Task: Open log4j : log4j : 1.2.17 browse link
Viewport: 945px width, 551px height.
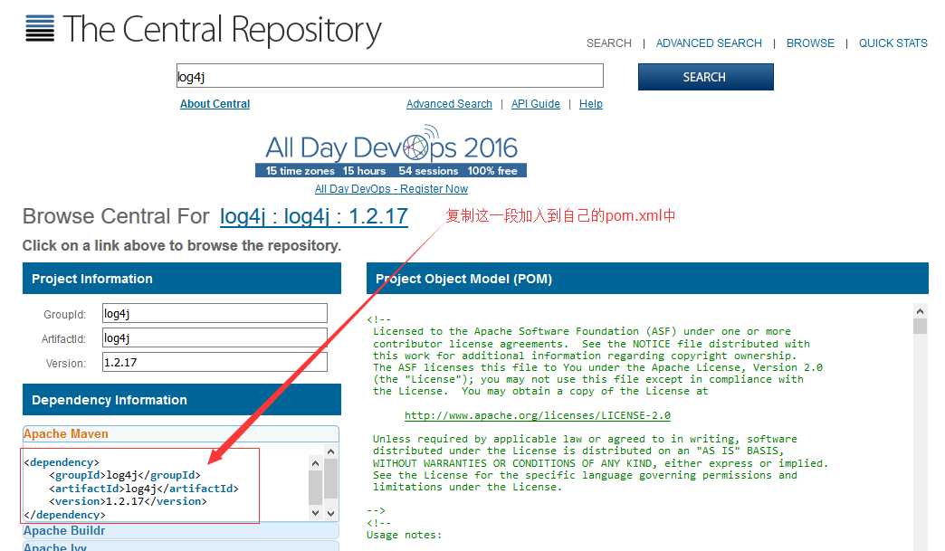Action: pyautogui.click(x=314, y=216)
